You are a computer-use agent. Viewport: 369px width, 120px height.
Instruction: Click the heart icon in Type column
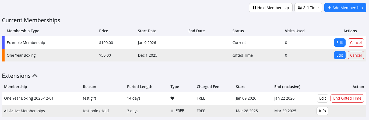point(173,98)
